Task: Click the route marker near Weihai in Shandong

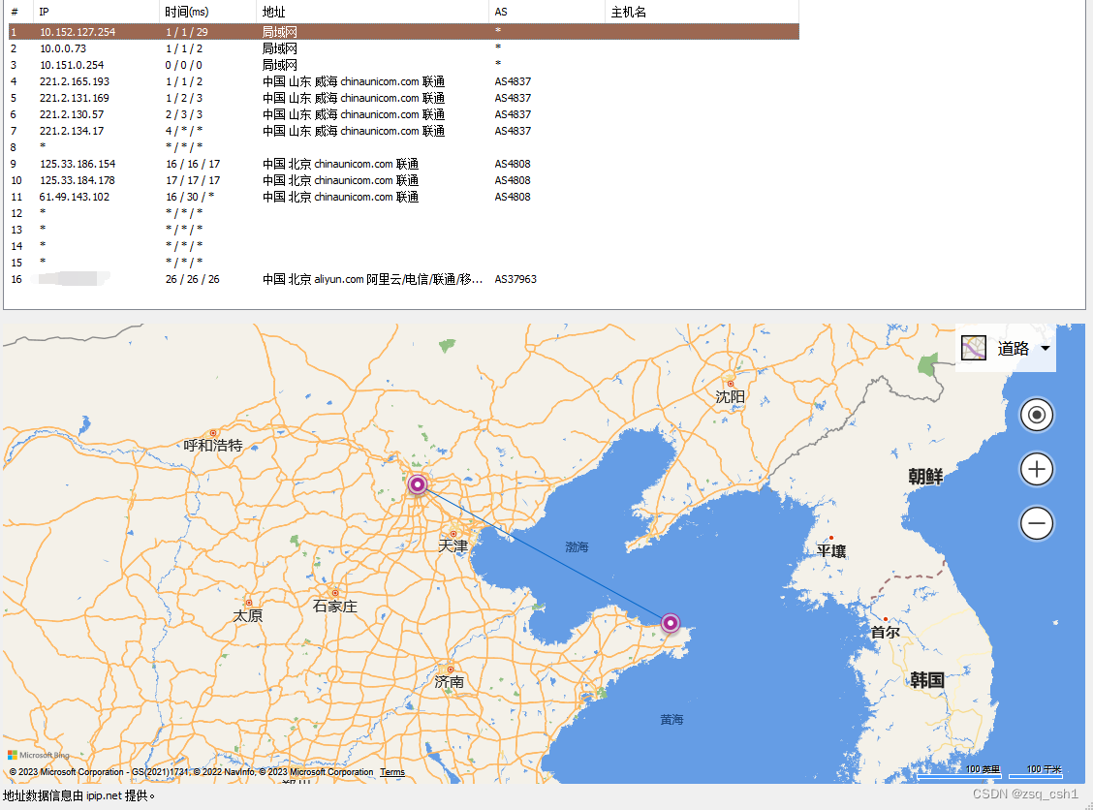Action: coord(670,624)
